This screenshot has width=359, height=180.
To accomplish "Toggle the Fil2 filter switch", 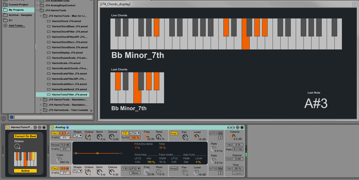I will 125,168.
